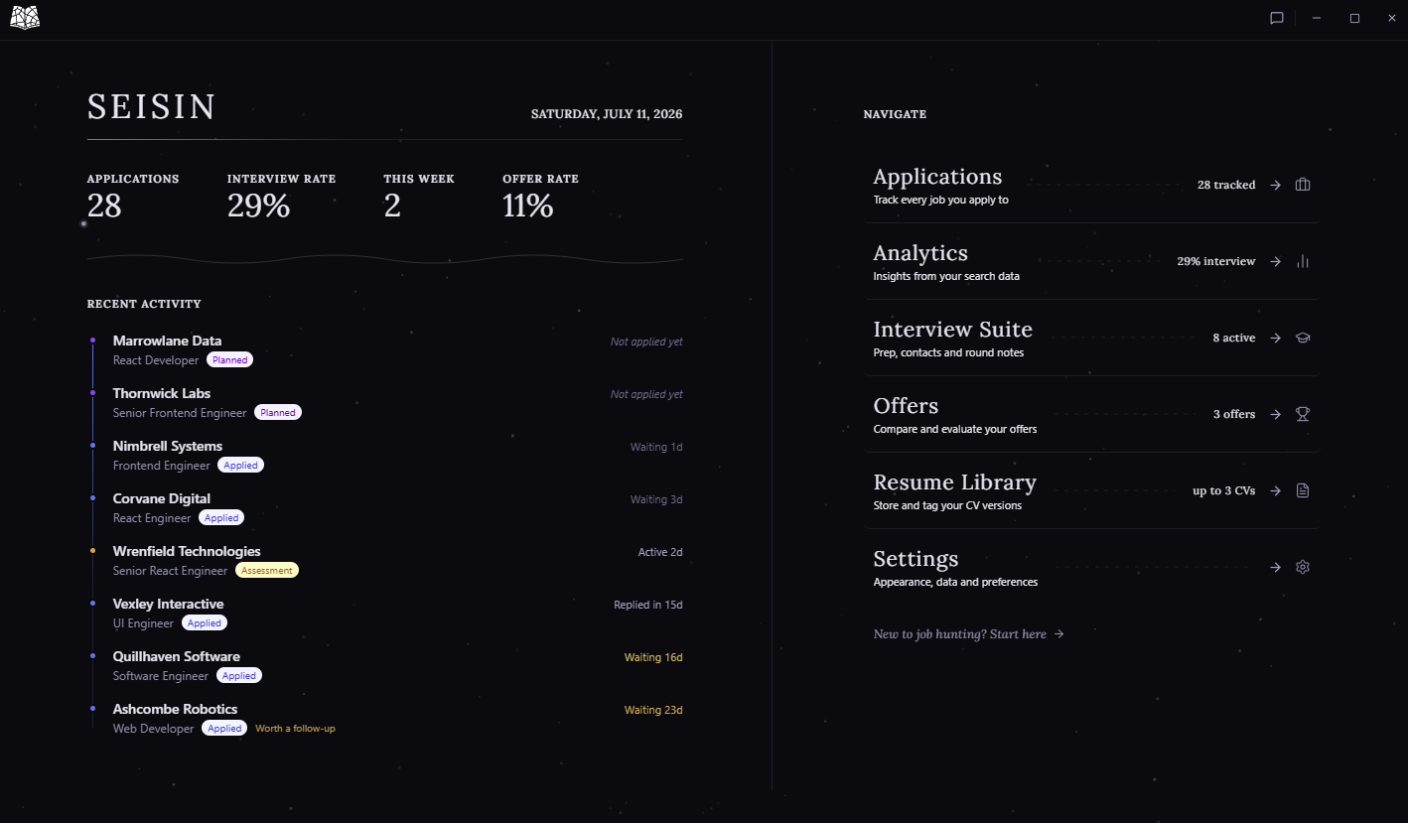The width and height of the screenshot is (1408, 823).
Task: Click the arrow next to 8 active
Action: (1276, 338)
